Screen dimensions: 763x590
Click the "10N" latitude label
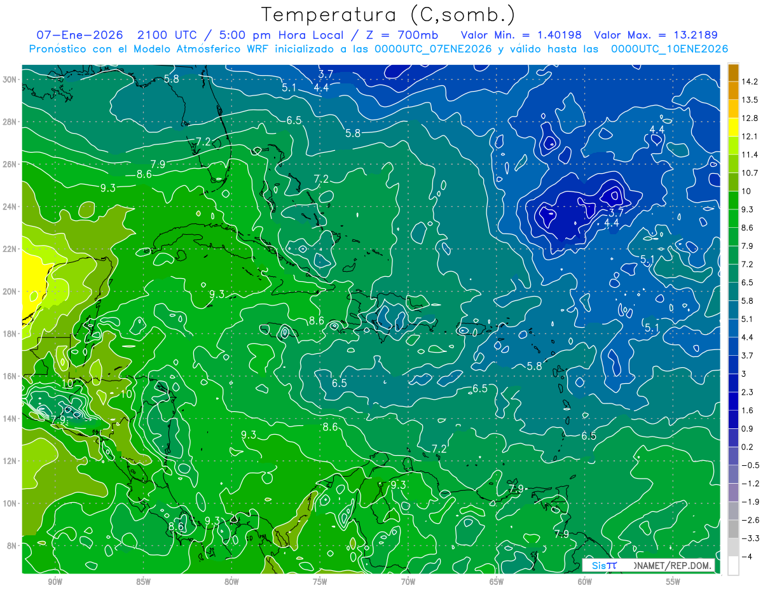click(10, 503)
